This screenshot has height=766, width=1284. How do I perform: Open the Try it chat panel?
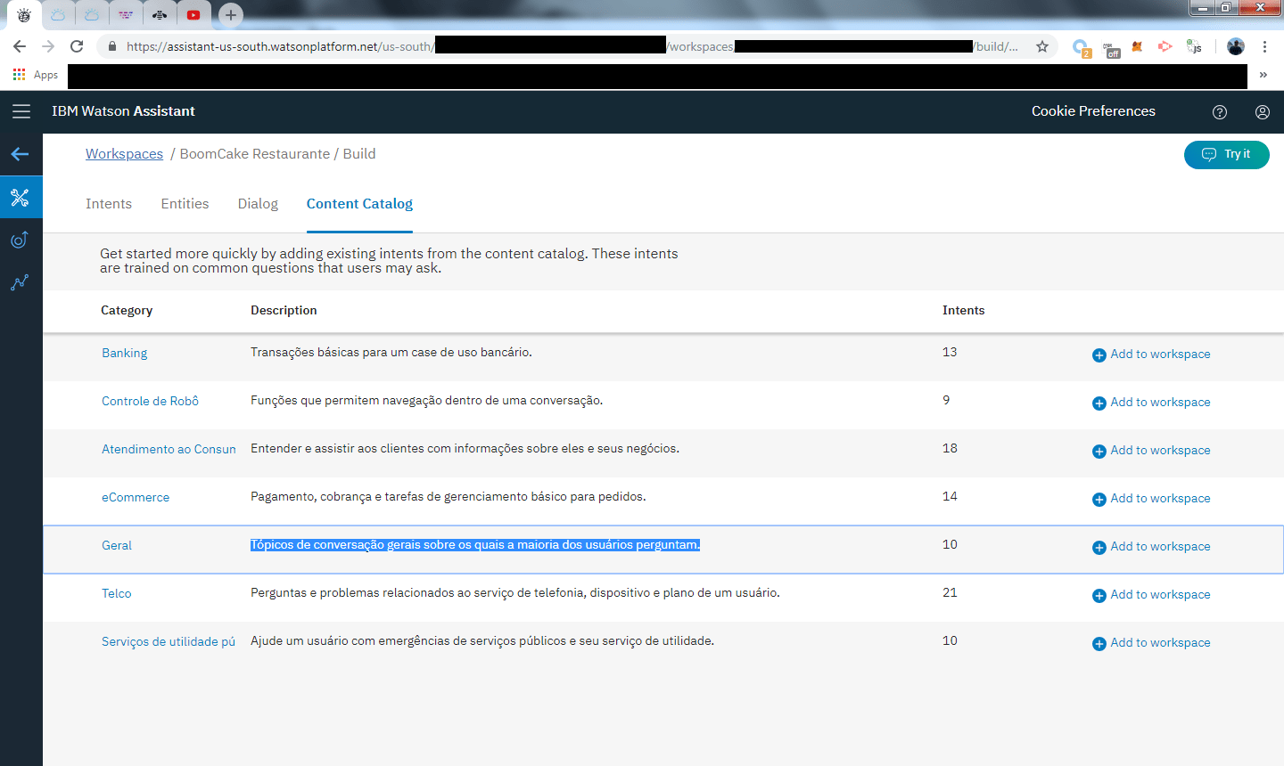pos(1226,155)
